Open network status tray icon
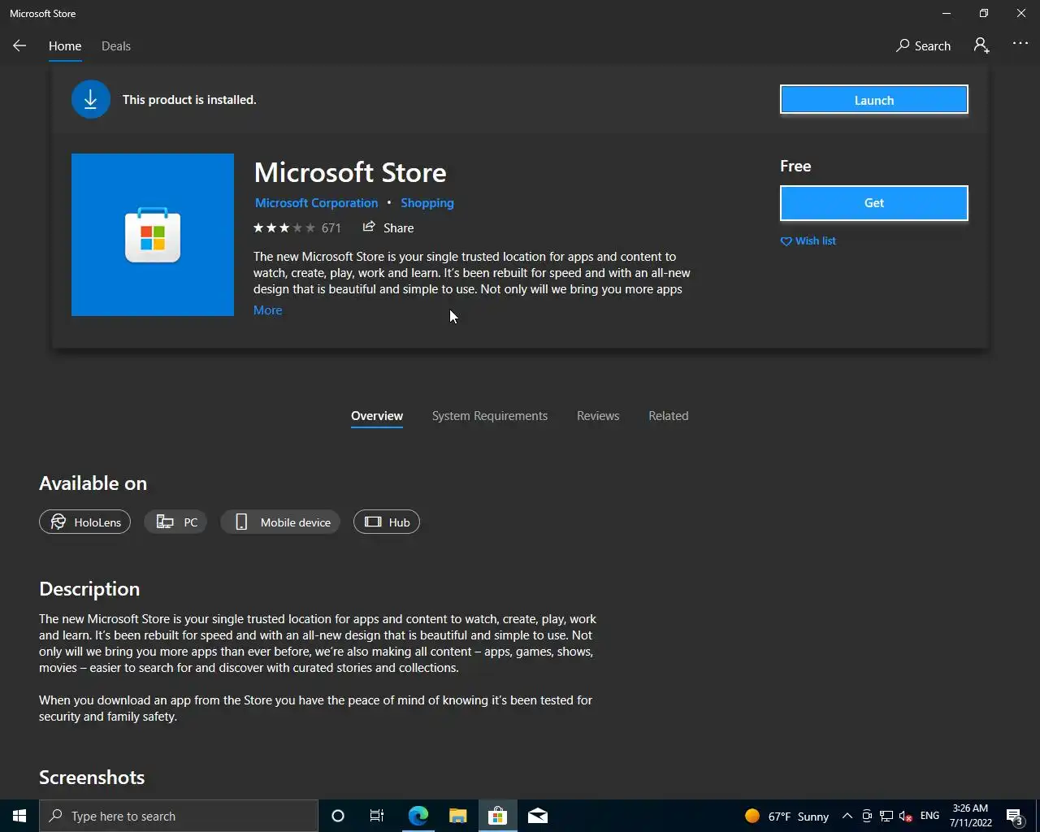This screenshot has width=1040, height=832. 886,816
